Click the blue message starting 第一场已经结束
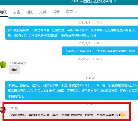 click(72, 33)
